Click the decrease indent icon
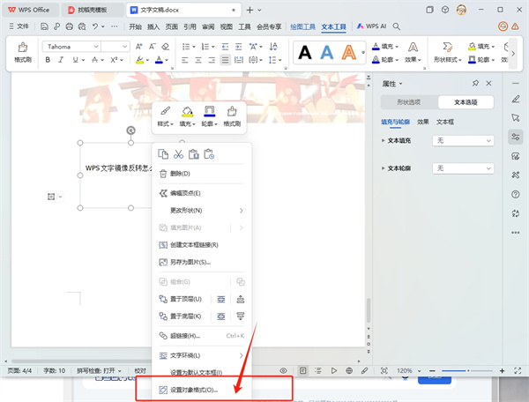The height and width of the screenshot is (402, 529). click(x=225, y=47)
